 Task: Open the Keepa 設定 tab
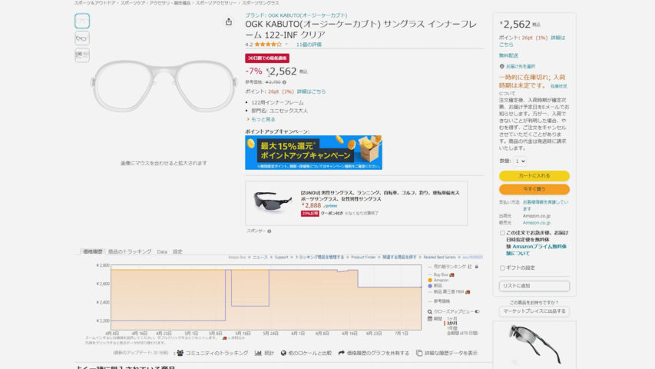pyautogui.click(x=177, y=251)
